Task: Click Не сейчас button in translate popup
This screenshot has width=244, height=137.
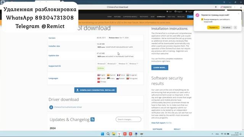Action: pos(226,27)
